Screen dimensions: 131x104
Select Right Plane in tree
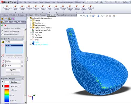(37, 37)
